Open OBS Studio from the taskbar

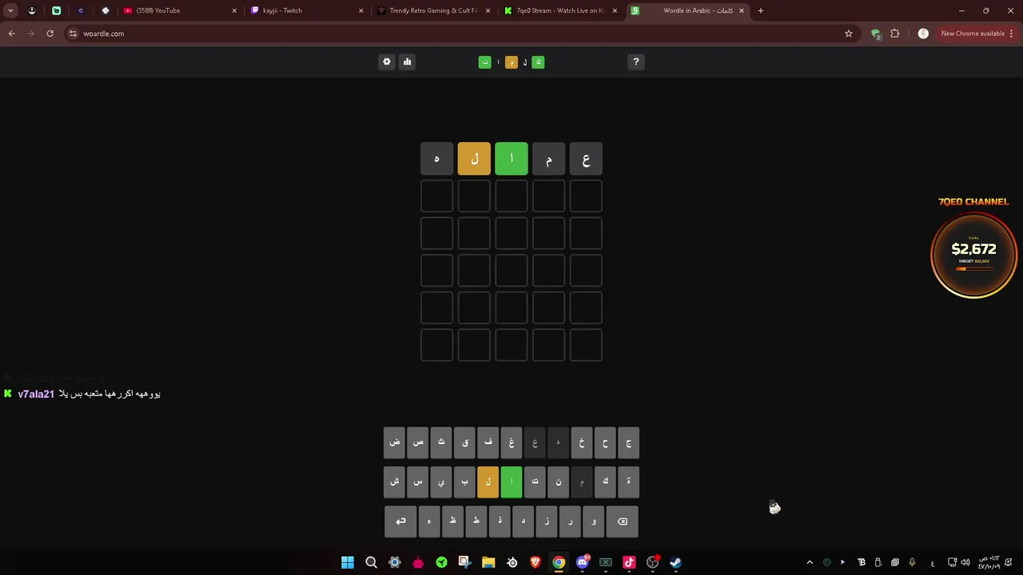pos(653,562)
